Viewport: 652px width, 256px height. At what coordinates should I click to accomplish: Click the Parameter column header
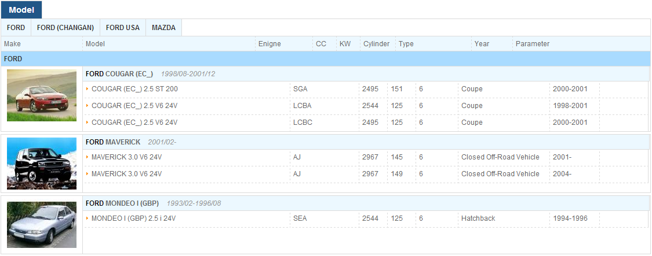point(533,44)
